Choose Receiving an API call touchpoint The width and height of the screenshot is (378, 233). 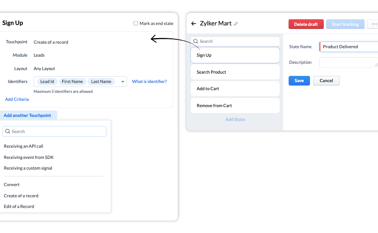23,146
